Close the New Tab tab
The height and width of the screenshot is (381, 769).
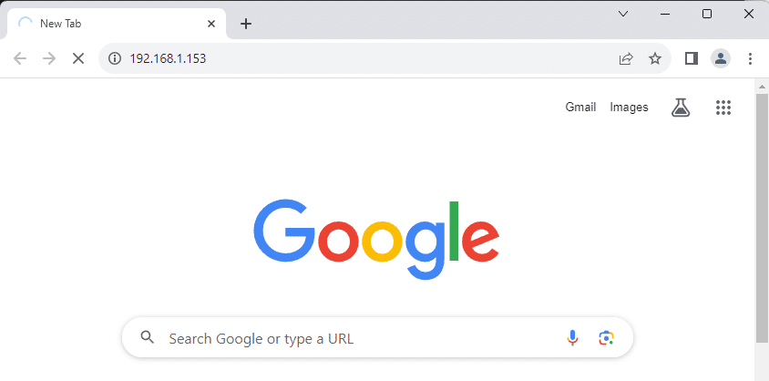click(x=211, y=24)
